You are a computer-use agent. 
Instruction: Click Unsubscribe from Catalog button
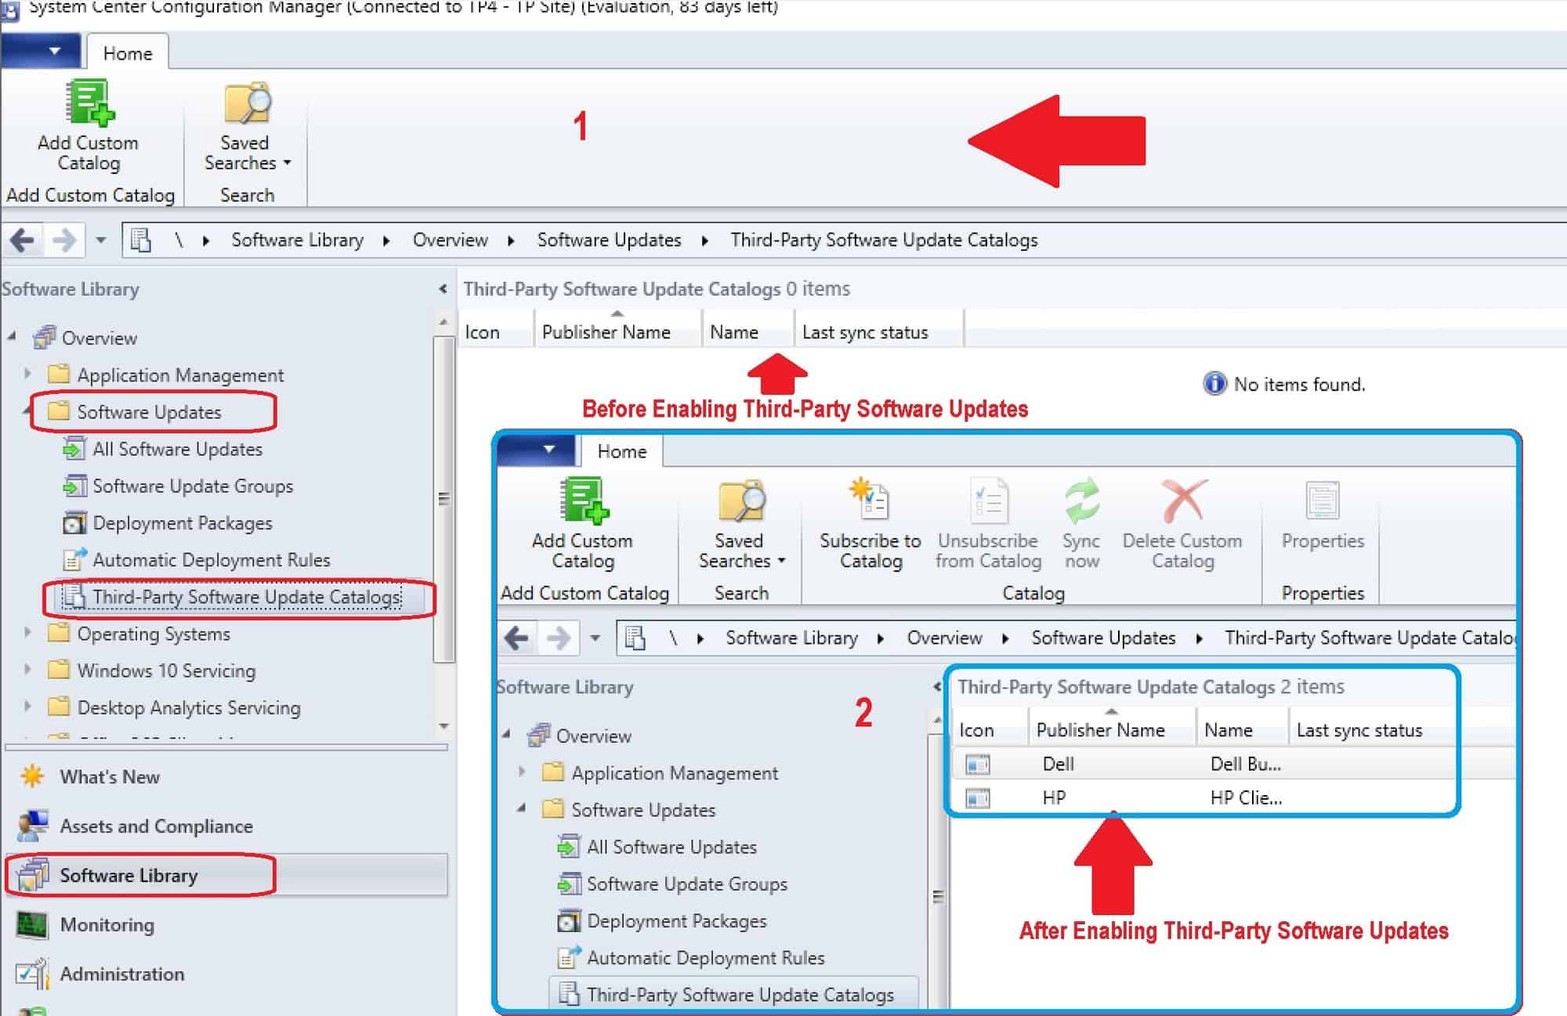point(988,523)
